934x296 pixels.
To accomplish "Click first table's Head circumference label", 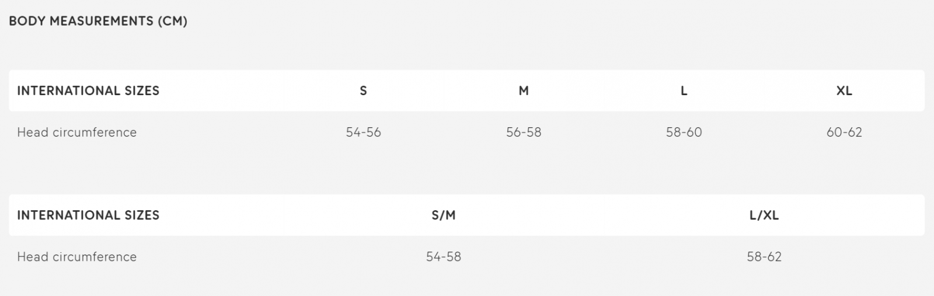I will [76, 132].
